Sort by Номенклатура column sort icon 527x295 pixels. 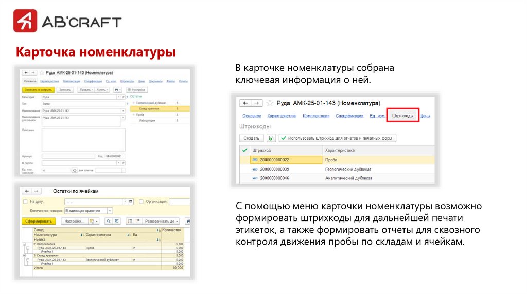click(x=82, y=235)
